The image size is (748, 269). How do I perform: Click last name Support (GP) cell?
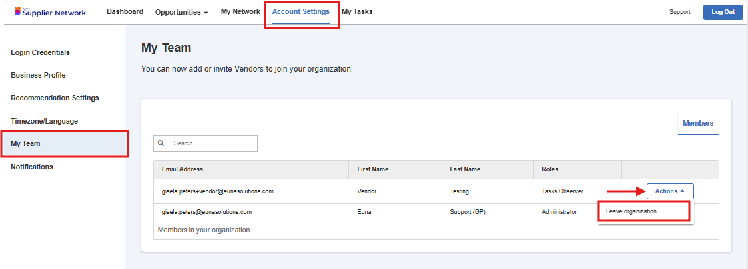point(467,212)
